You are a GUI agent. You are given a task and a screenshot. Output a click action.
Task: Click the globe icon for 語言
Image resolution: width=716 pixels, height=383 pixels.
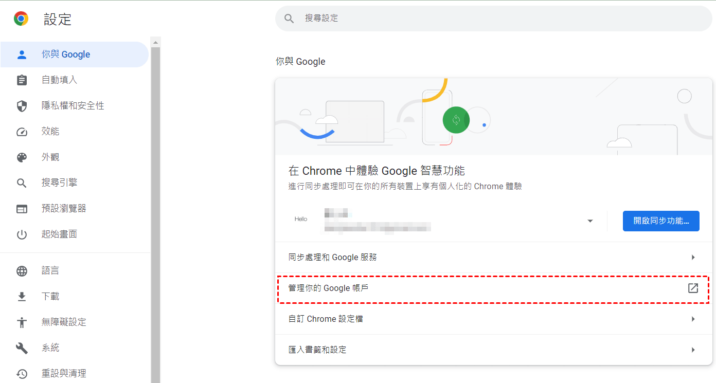click(x=22, y=271)
